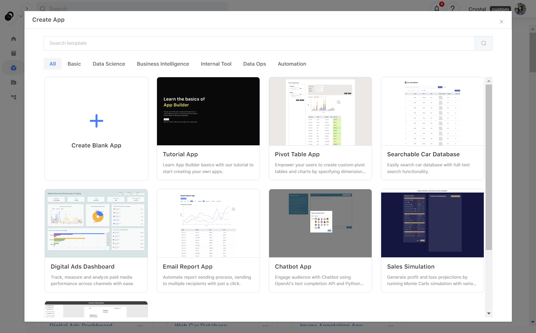
Task: Choose the Chatbot App template card
Action: coord(320,241)
